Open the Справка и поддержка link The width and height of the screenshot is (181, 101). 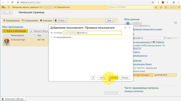134,91
